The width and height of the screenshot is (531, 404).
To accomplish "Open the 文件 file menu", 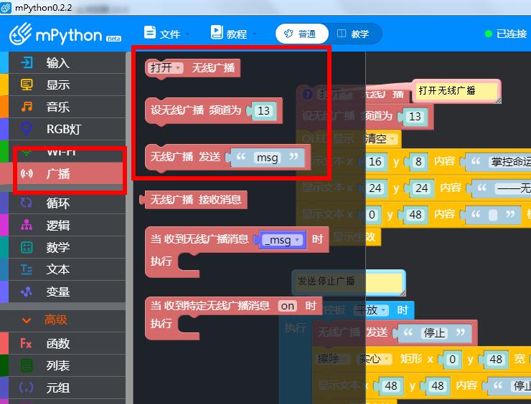I will [166, 34].
